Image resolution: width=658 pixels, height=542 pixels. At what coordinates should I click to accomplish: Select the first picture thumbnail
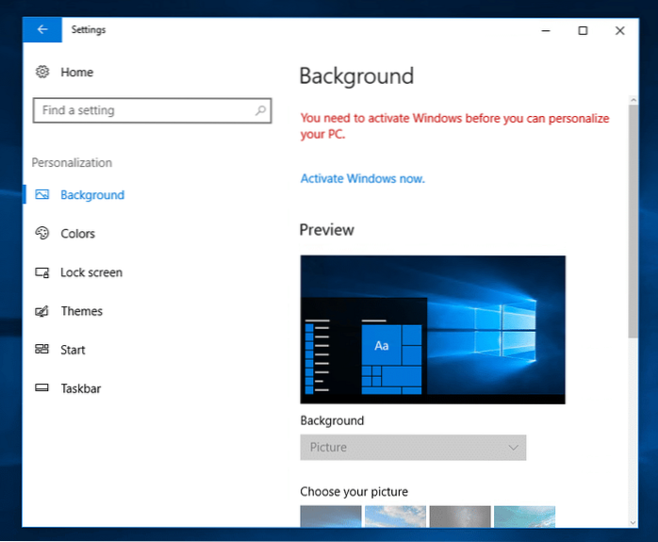331,516
